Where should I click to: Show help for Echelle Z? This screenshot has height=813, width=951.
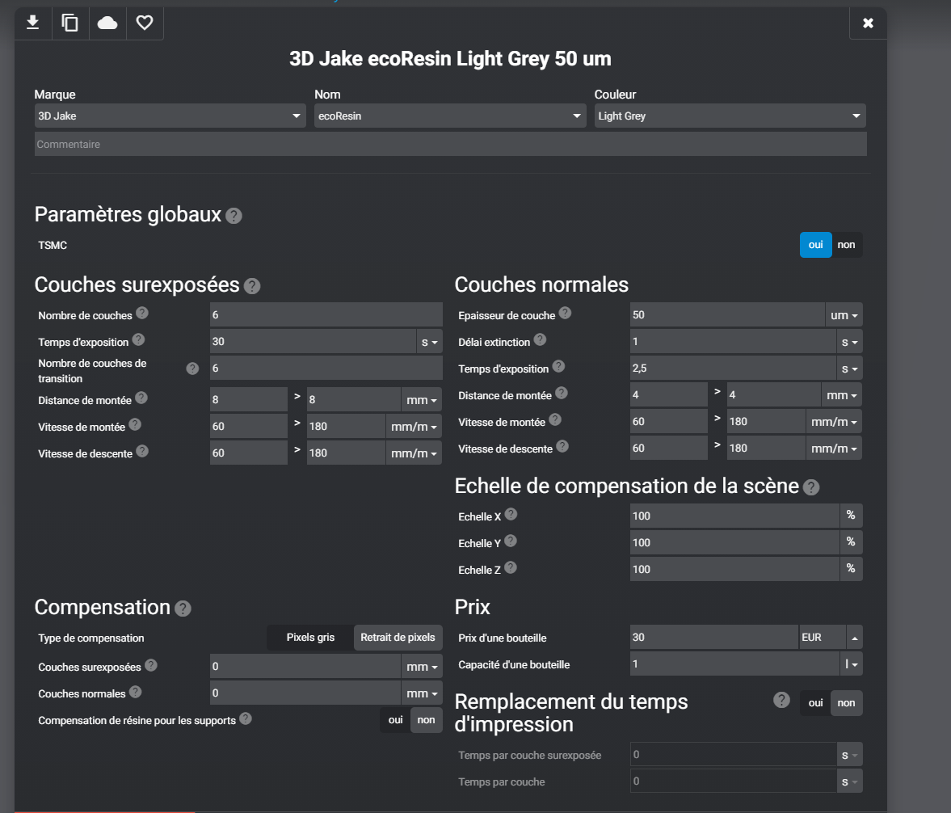[x=511, y=568]
